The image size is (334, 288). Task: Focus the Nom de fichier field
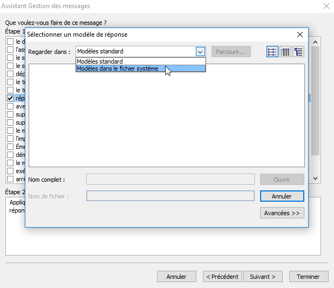[171, 196]
